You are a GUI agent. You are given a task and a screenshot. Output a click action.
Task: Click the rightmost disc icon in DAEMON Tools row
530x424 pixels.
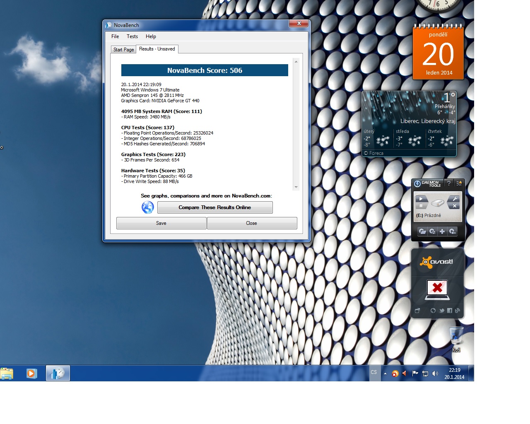coord(453,231)
